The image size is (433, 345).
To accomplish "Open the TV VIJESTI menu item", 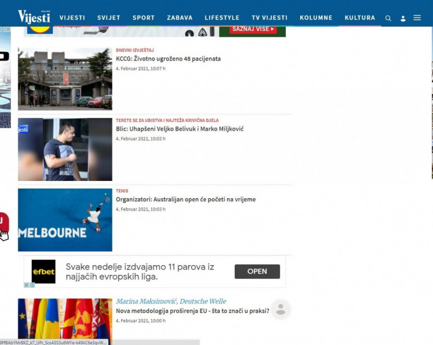I will [269, 18].
